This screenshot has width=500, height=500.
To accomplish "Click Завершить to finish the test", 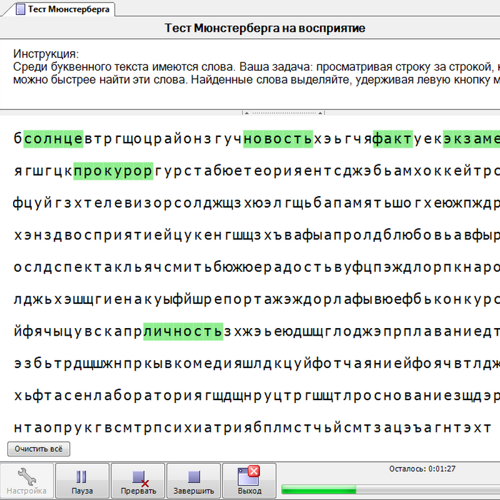I will tap(193, 481).
